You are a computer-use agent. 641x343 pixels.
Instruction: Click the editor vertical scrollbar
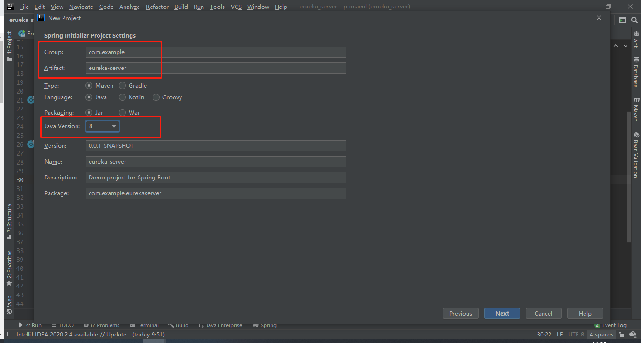point(629,177)
